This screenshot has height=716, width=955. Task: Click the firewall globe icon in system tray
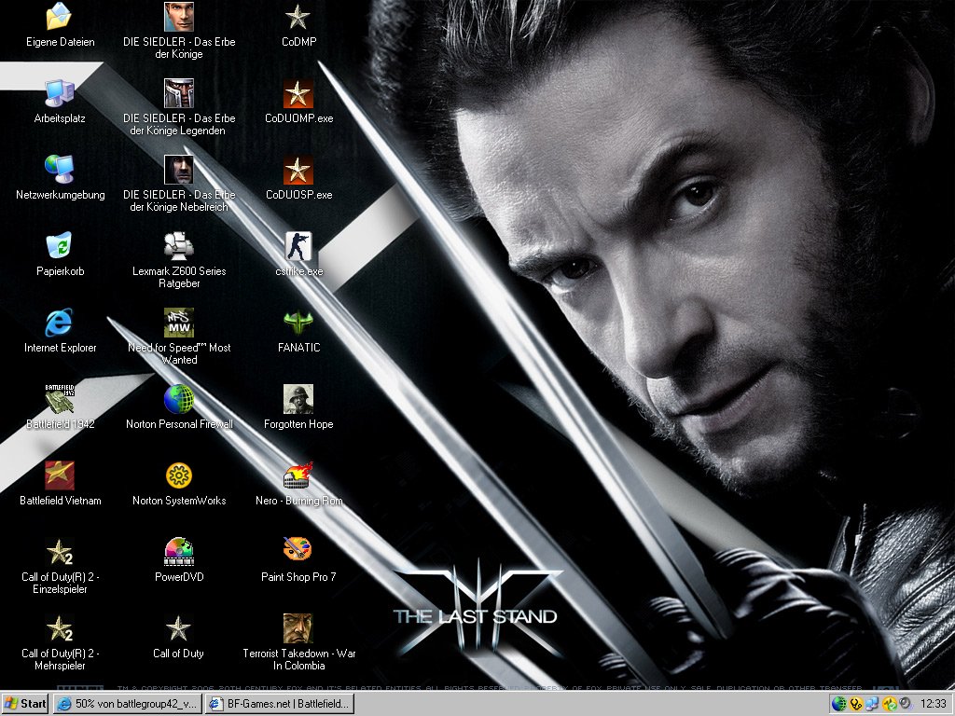coord(838,704)
